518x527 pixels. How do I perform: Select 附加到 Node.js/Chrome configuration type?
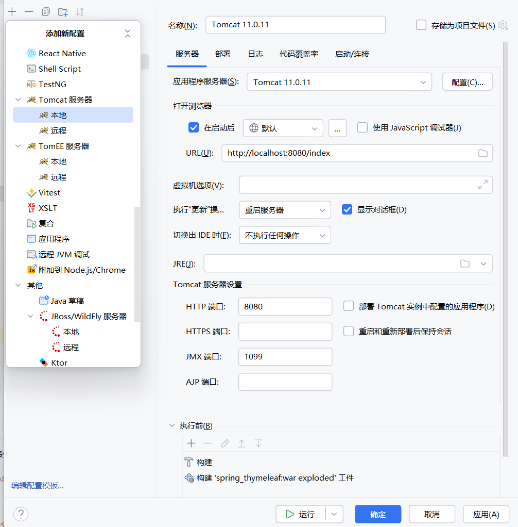point(76,270)
